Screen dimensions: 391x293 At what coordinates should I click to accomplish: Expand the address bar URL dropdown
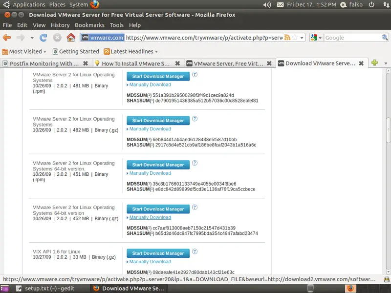(302, 38)
